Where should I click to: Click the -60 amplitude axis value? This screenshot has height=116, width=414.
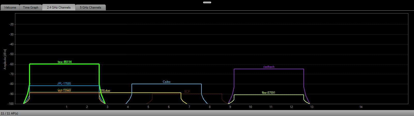tap(11, 64)
